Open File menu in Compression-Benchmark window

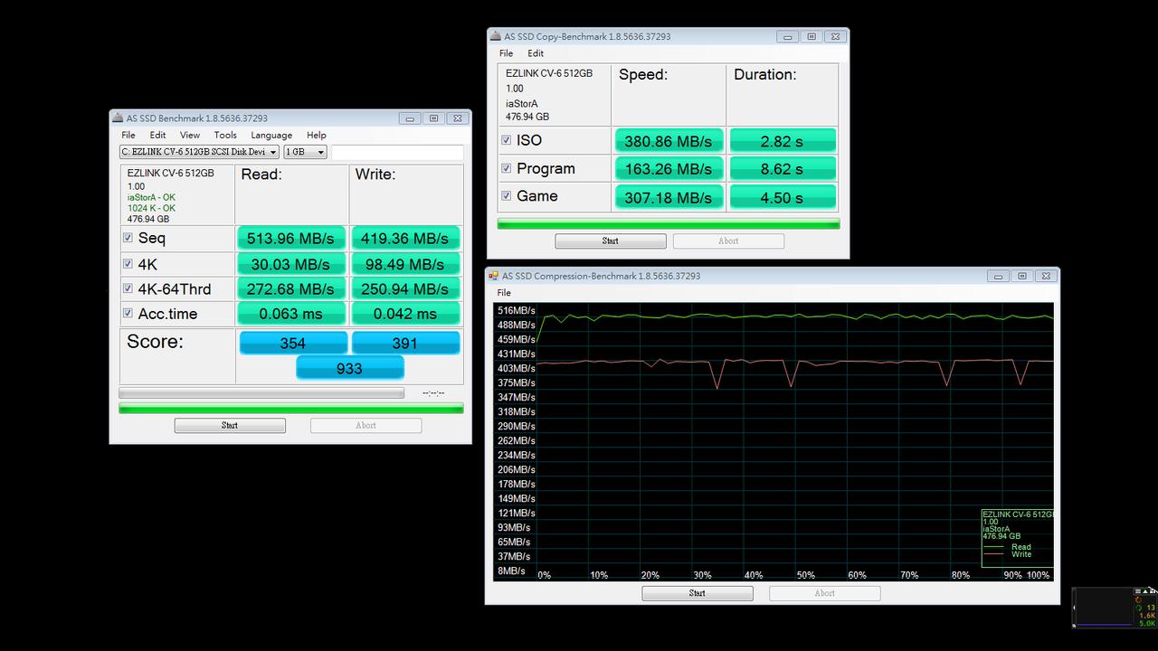[504, 293]
